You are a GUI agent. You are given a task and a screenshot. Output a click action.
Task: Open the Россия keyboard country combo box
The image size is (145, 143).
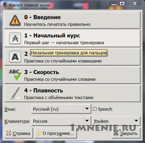(x=61, y=121)
